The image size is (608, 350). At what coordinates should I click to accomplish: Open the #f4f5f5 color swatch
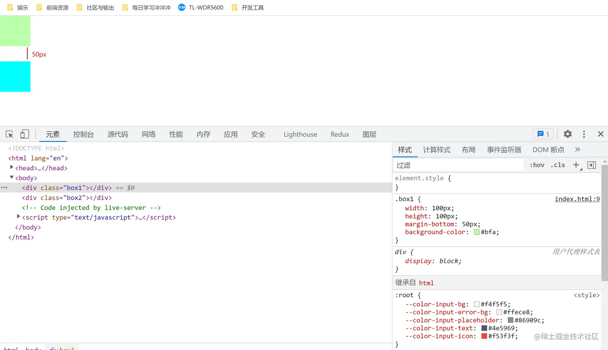pos(477,304)
